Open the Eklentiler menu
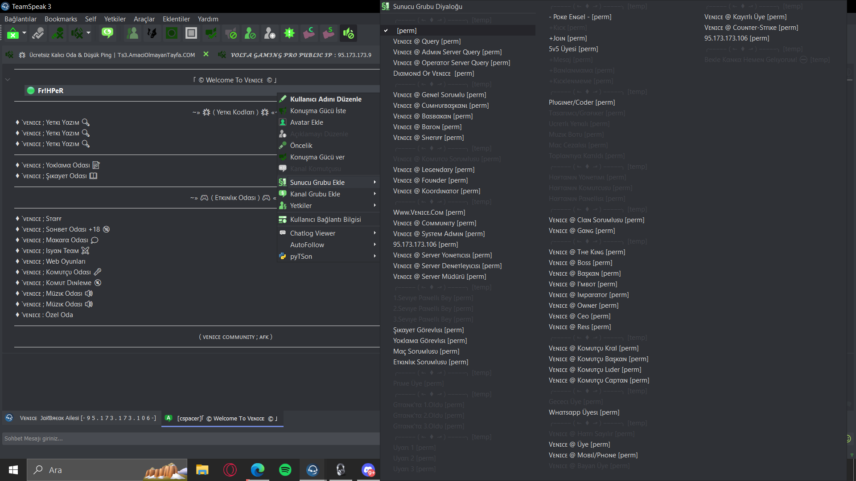This screenshot has height=481, width=856. coord(176,19)
